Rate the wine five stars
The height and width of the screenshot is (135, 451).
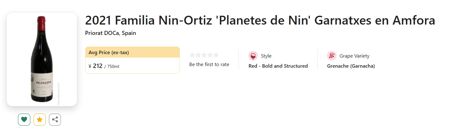216,55
